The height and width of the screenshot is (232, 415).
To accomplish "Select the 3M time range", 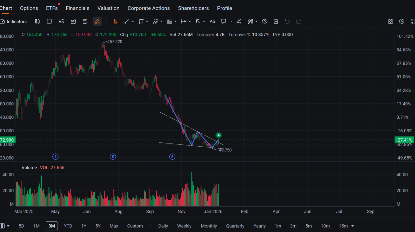I will point(52,226).
